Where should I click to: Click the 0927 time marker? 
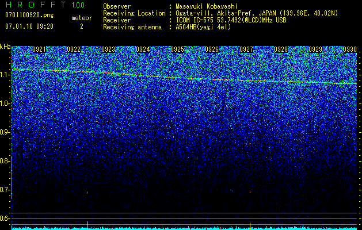(246, 49)
